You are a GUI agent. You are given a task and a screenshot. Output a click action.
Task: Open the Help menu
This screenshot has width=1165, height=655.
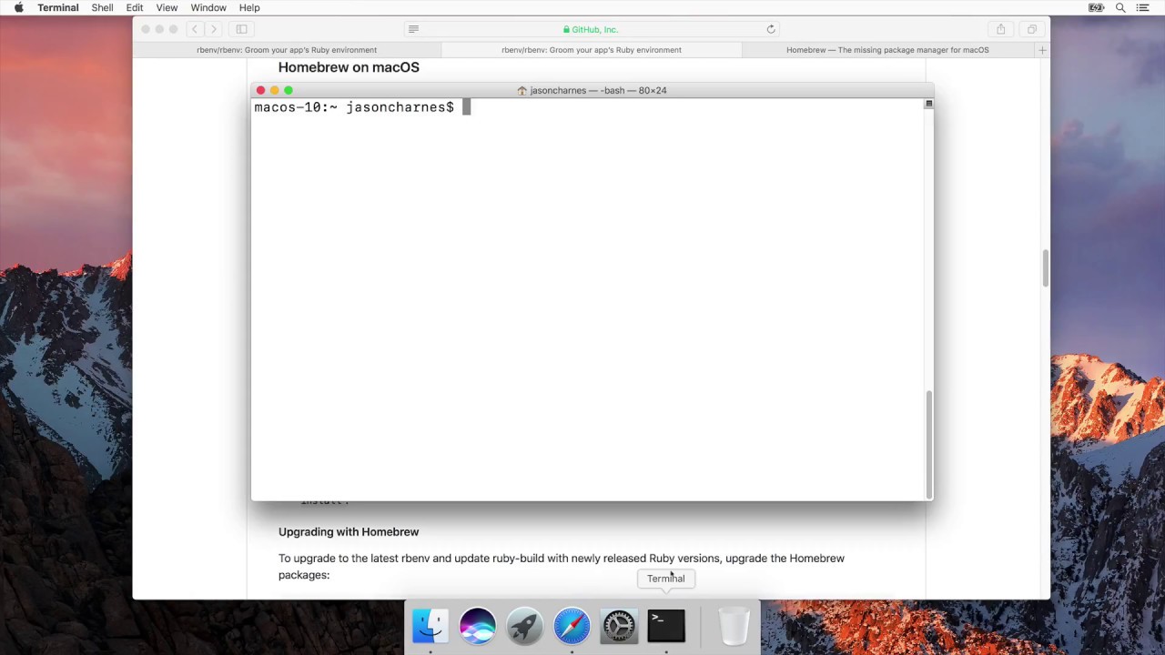pos(249,7)
